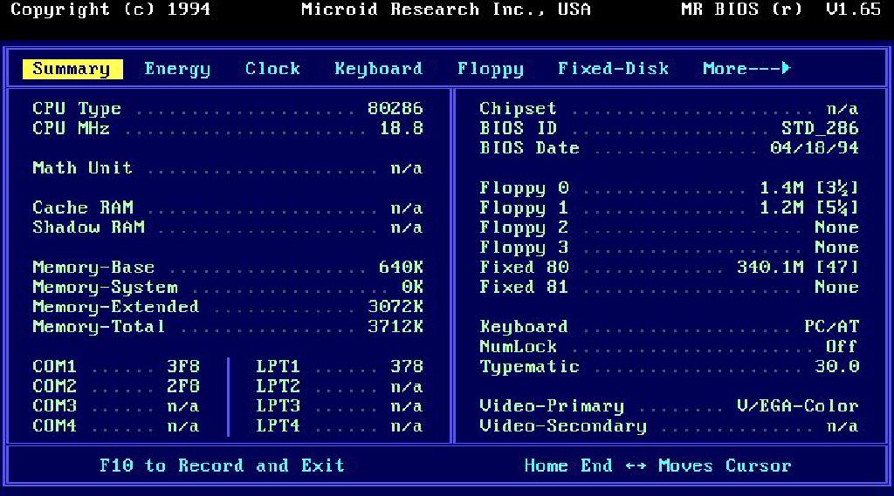
Task: Click the Home End Moves Cursor hint
Action: click(x=657, y=465)
